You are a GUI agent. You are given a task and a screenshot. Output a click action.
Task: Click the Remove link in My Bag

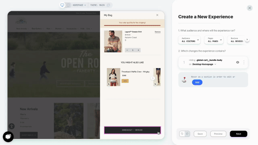click(158, 32)
